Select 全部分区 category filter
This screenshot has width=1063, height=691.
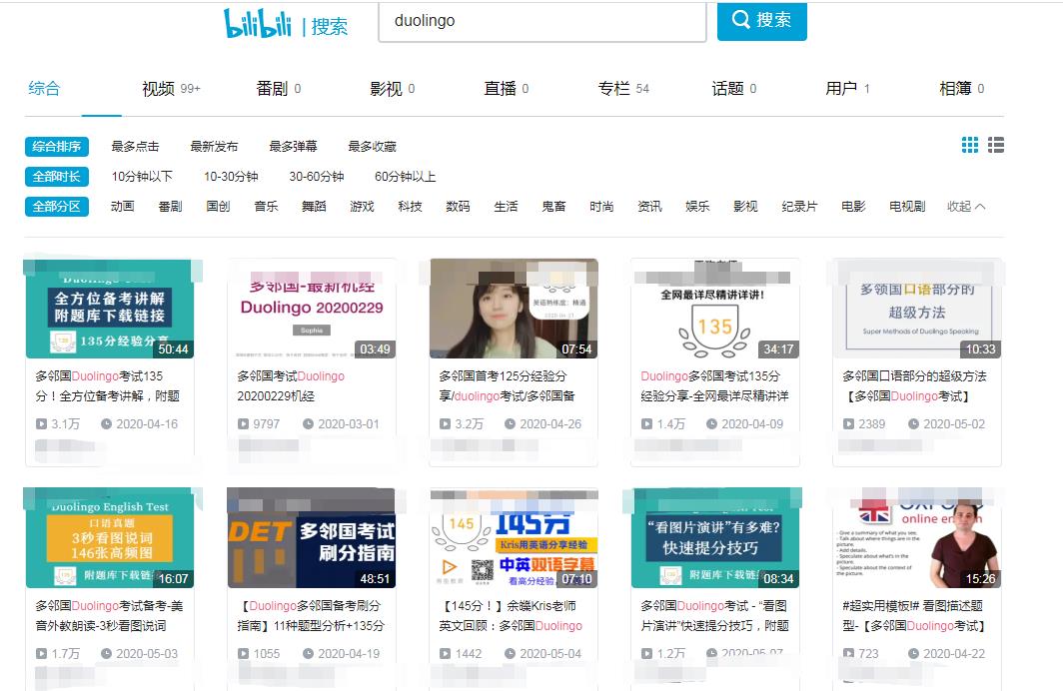point(57,207)
